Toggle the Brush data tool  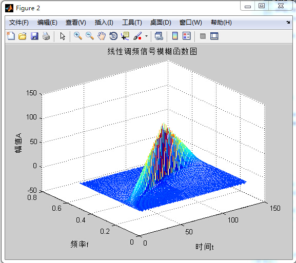[137, 36]
